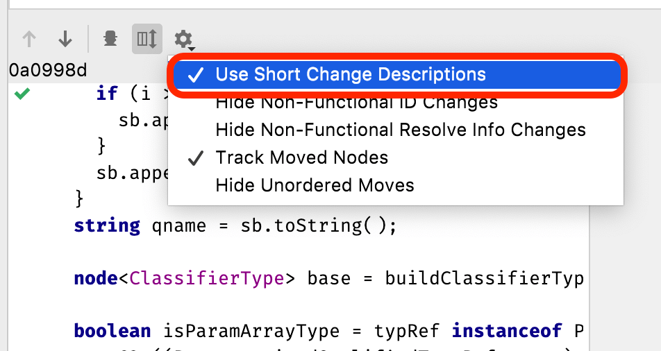Disable the Track Moved Nodes option
This screenshot has width=661, height=351.
(301, 157)
